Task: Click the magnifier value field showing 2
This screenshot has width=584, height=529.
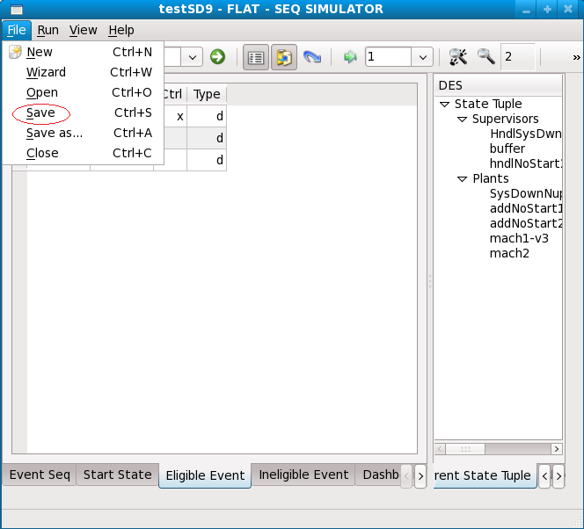Action: (517, 57)
